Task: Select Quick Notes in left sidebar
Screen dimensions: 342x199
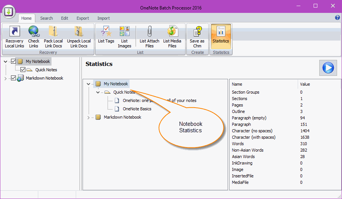Action: 46,70
